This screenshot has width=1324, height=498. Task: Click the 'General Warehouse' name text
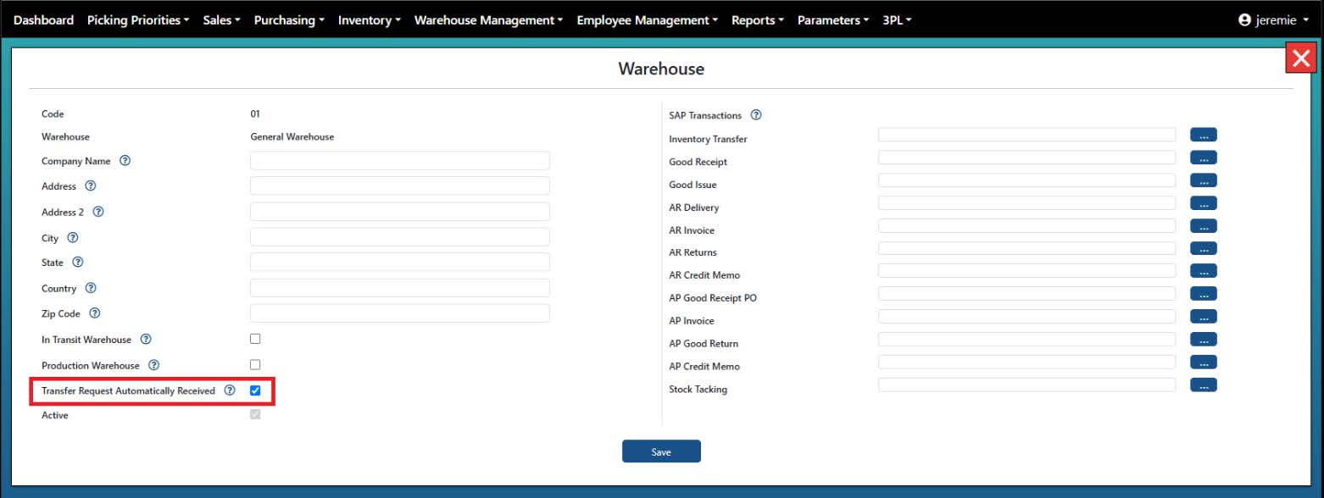[292, 136]
